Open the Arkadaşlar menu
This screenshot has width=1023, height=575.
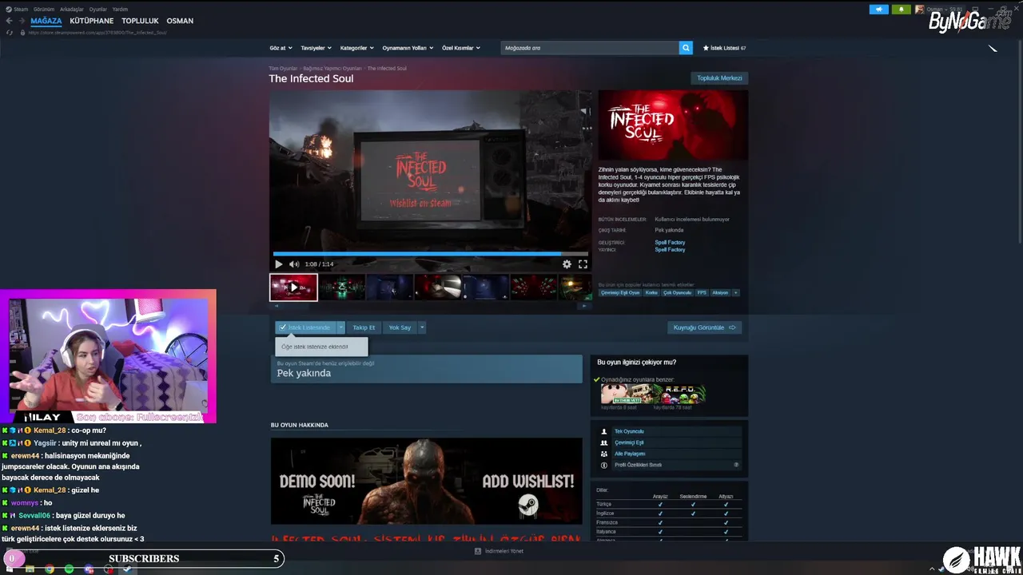click(72, 9)
